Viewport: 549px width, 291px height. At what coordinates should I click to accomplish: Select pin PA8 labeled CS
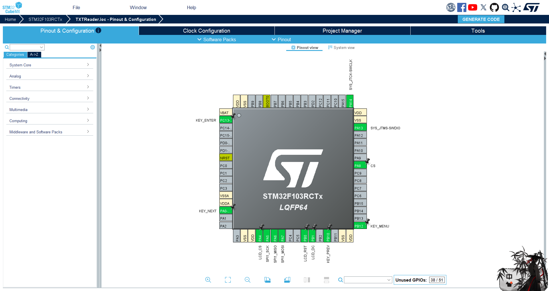pyautogui.click(x=360, y=166)
